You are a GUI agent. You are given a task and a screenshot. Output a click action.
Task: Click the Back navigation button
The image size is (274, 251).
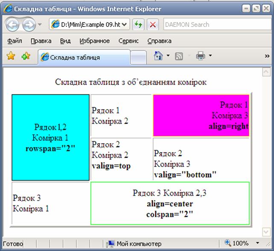12,24
